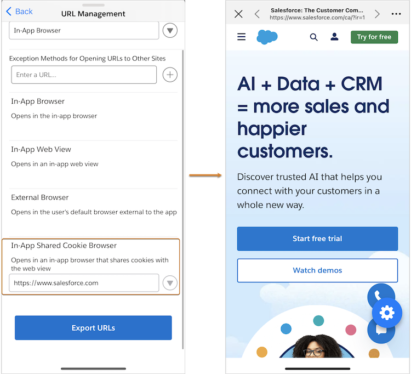Click the URL Management panel scrollbar
This screenshot has width=411, height=374.
click(182, 199)
